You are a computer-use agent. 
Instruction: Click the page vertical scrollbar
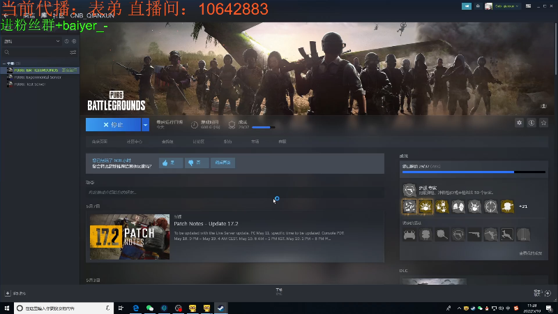click(556, 50)
